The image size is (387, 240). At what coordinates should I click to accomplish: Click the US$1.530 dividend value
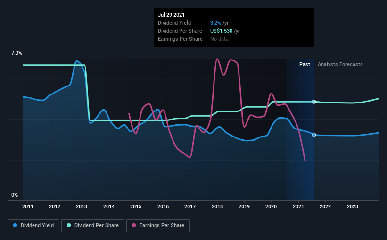[222, 31]
